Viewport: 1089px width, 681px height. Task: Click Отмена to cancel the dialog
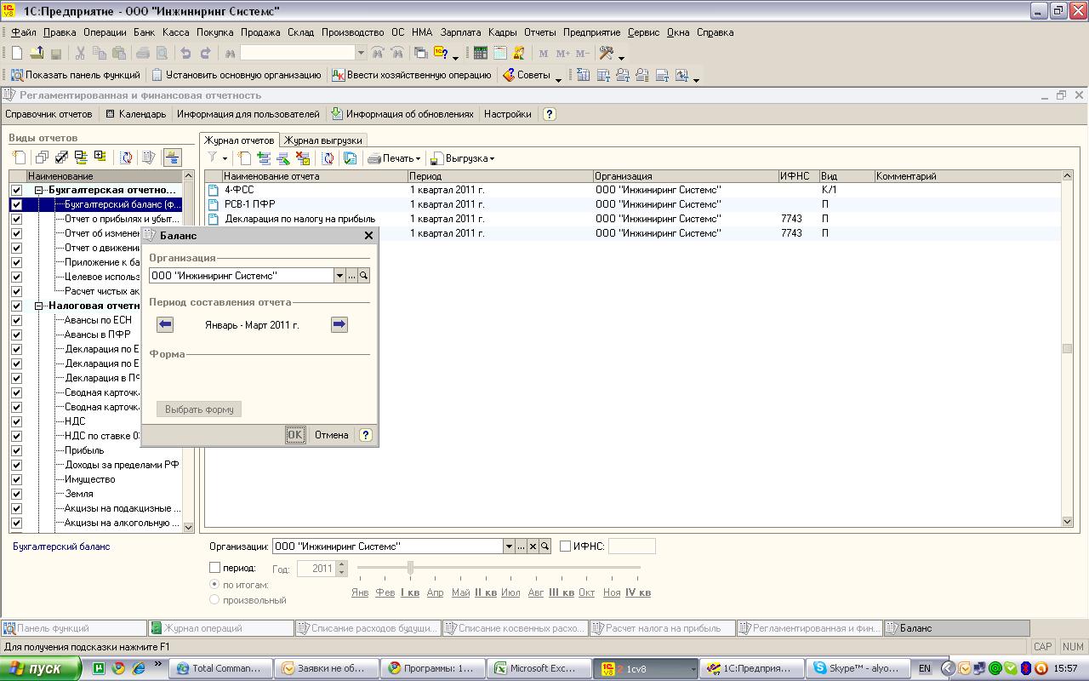pyautogui.click(x=331, y=435)
